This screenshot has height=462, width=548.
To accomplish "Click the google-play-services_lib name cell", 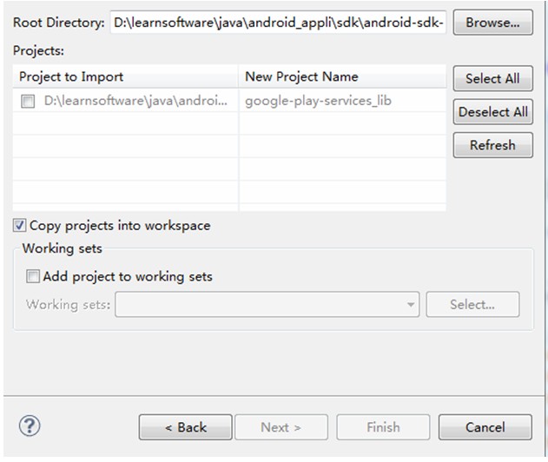I will pos(342,101).
